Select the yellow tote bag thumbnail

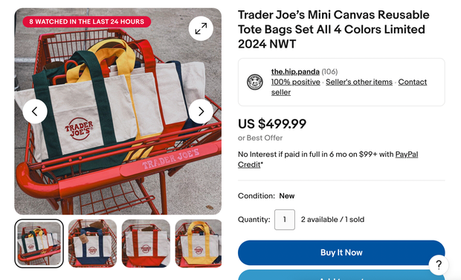[199, 244]
